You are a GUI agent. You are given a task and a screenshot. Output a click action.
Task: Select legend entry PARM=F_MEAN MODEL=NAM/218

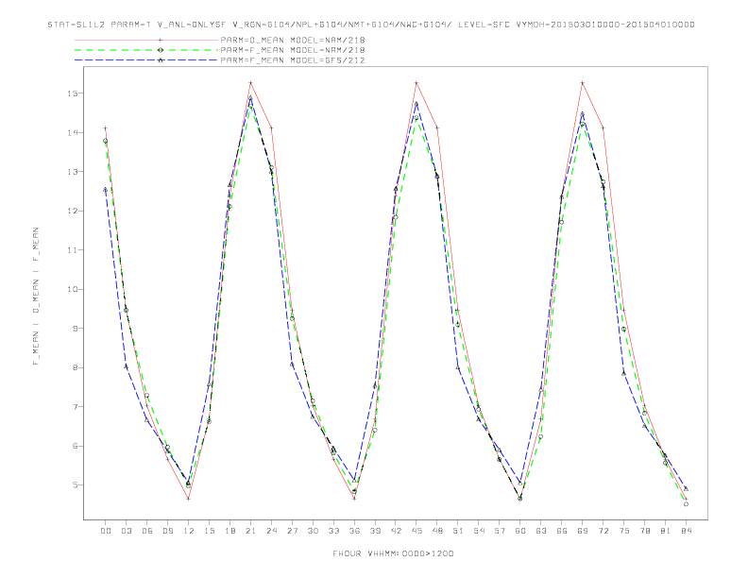(293, 50)
